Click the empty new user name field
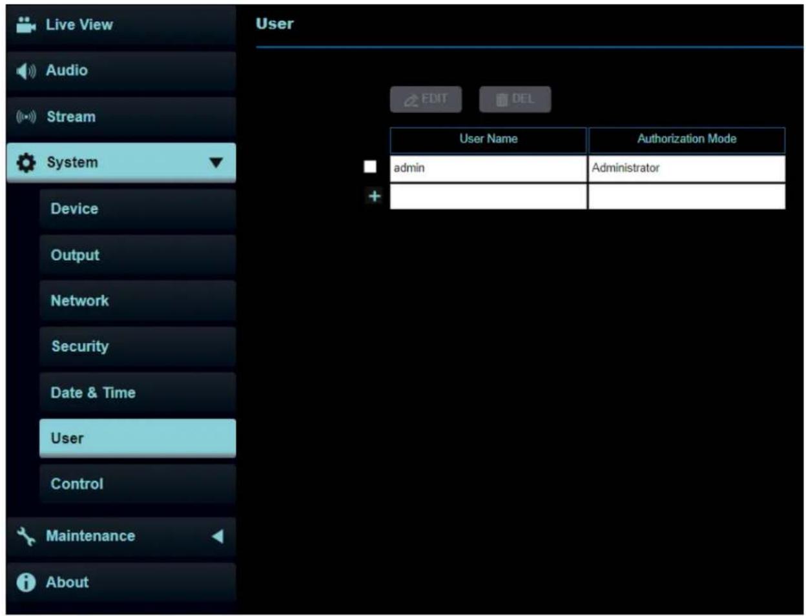 pos(488,196)
